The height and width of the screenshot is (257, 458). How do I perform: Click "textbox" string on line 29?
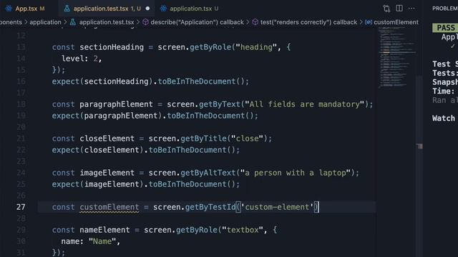click(x=243, y=230)
